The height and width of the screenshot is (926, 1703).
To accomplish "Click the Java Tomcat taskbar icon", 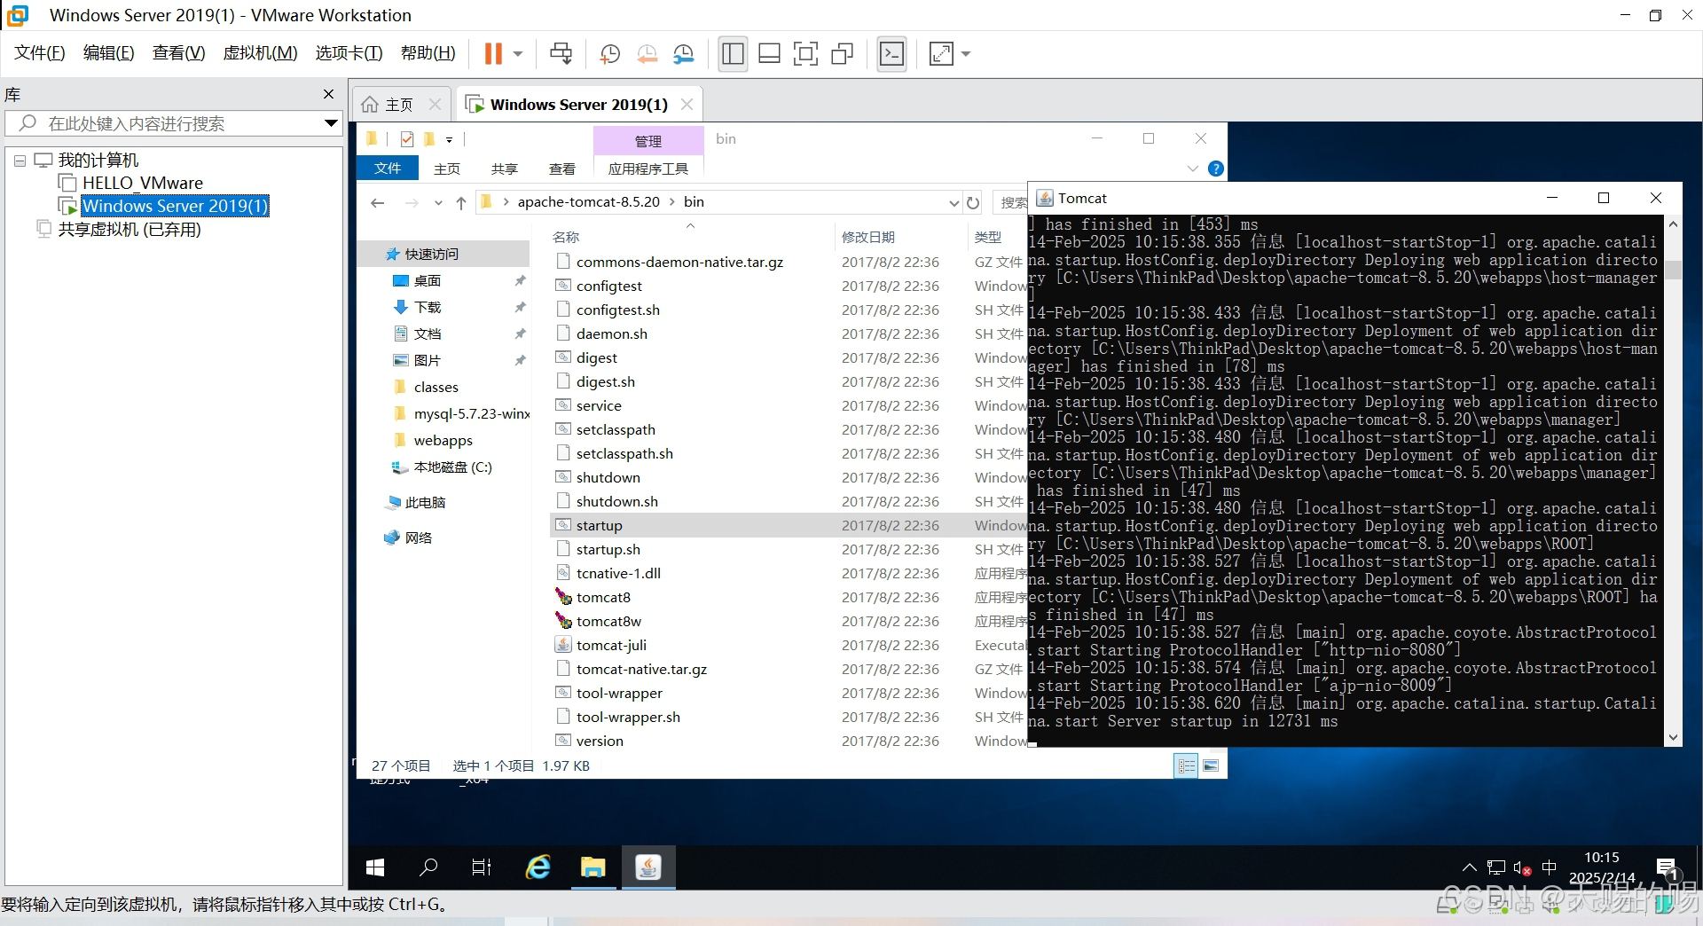I will (648, 867).
